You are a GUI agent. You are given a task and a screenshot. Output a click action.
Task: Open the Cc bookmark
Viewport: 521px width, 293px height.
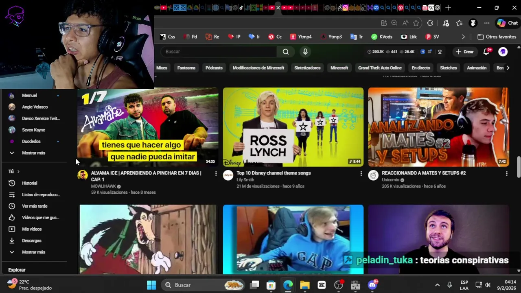[275, 37]
